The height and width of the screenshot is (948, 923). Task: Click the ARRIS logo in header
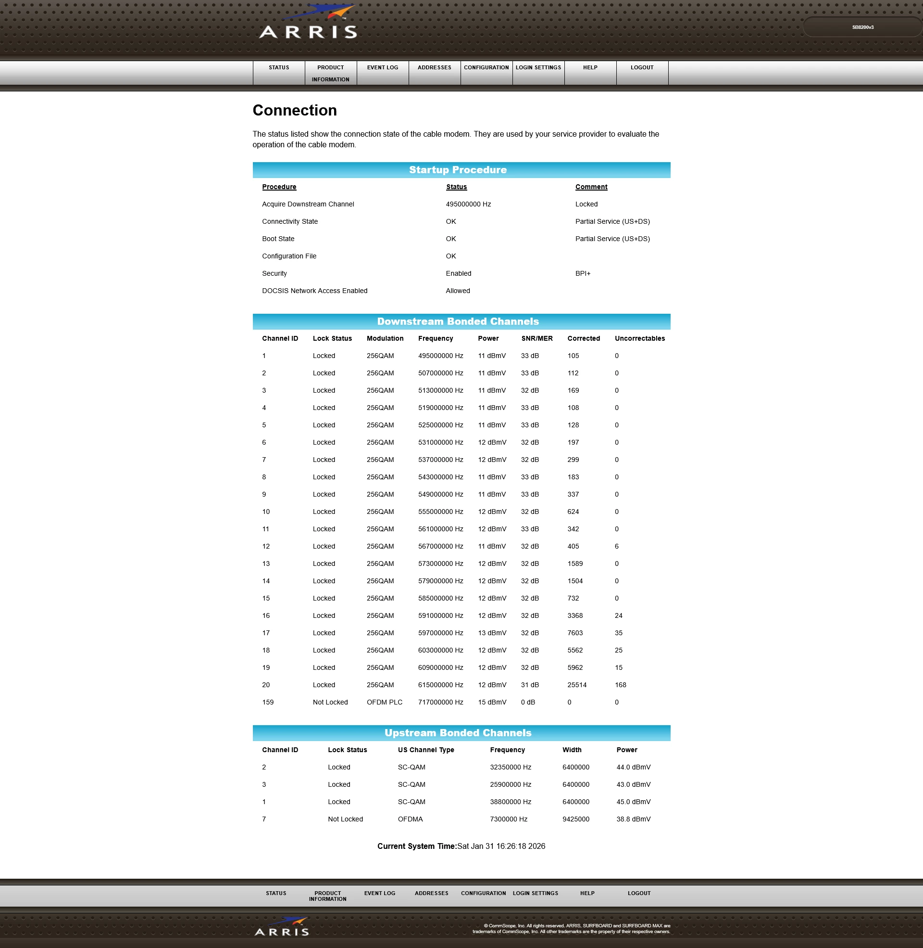[308, 23]
